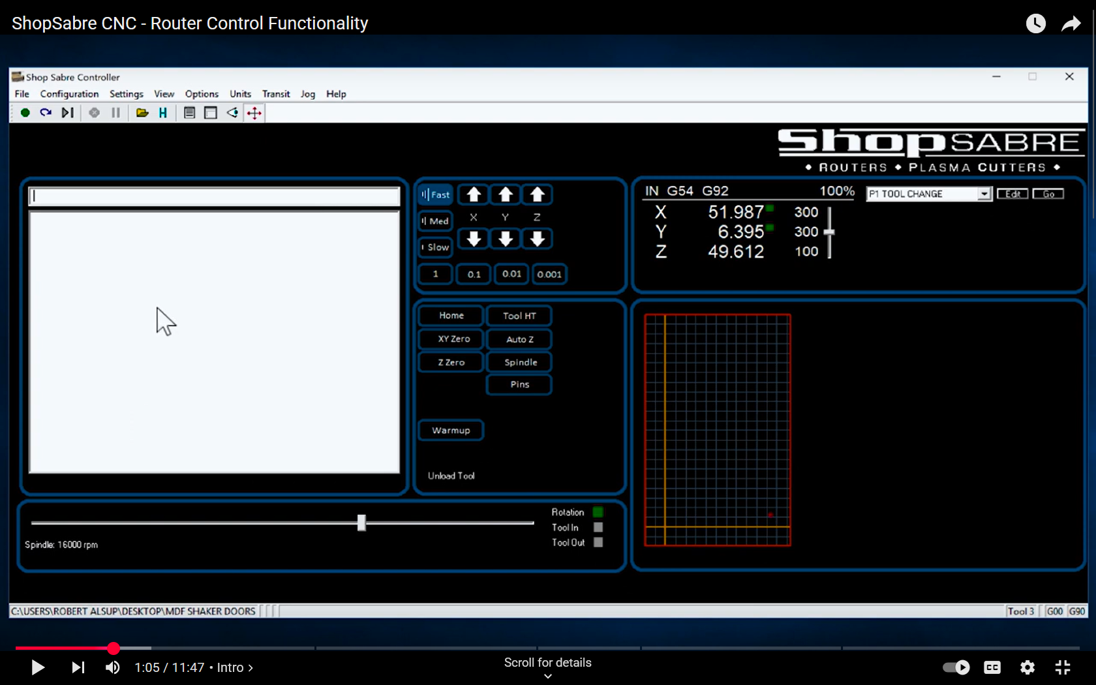Viewport: 1096px width, 685px height.
Task: Click the 3D view arrow toolbar icon
Action: (232, 113)
